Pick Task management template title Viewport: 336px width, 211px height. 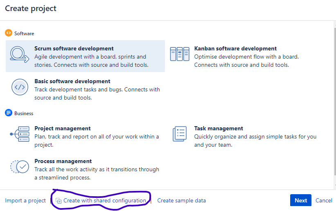(219, 128)
